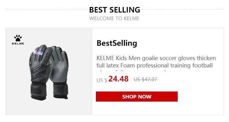The width and height of the screenshot is (229, 122).
Task: Click the KELME wordmark under the paw
Action: click(x=18, y=44)
